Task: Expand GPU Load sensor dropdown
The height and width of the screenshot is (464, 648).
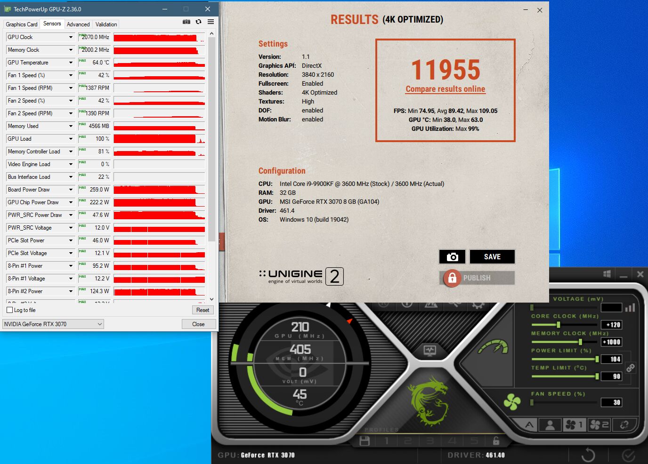Action: (x=71, y=139)
